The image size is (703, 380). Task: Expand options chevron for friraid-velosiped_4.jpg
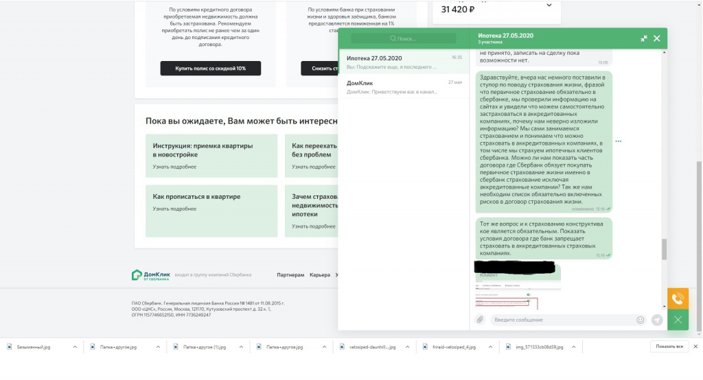point(490,347)
